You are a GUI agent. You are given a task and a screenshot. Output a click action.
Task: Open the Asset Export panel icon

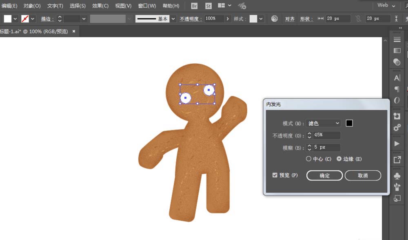[x=397, y=160]
